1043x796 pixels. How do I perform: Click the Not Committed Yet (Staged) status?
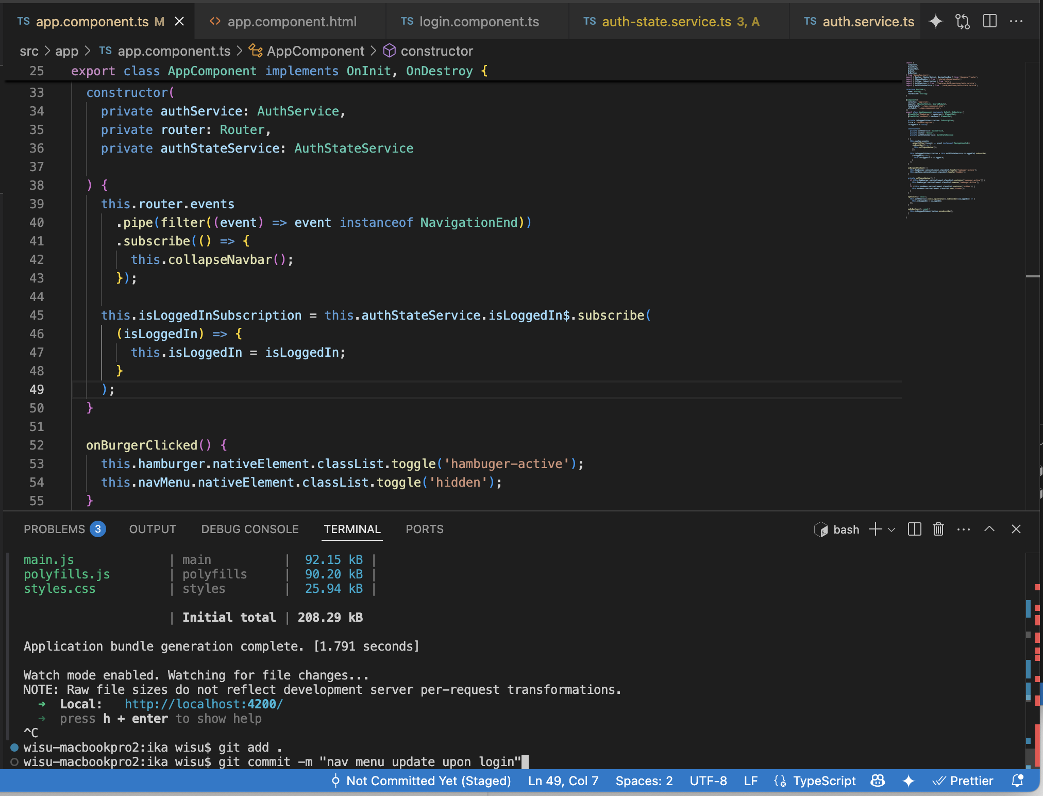[428, 781]
